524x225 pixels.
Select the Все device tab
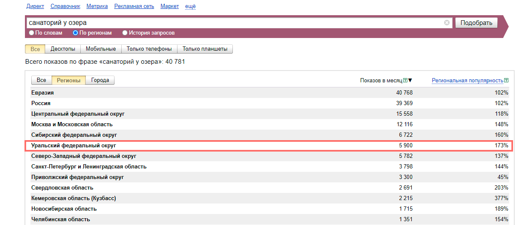[35, 49]
